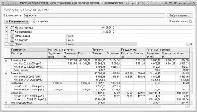Open the Все действия dropdown
Screen dimensions: 197x112
coord(178,21)
